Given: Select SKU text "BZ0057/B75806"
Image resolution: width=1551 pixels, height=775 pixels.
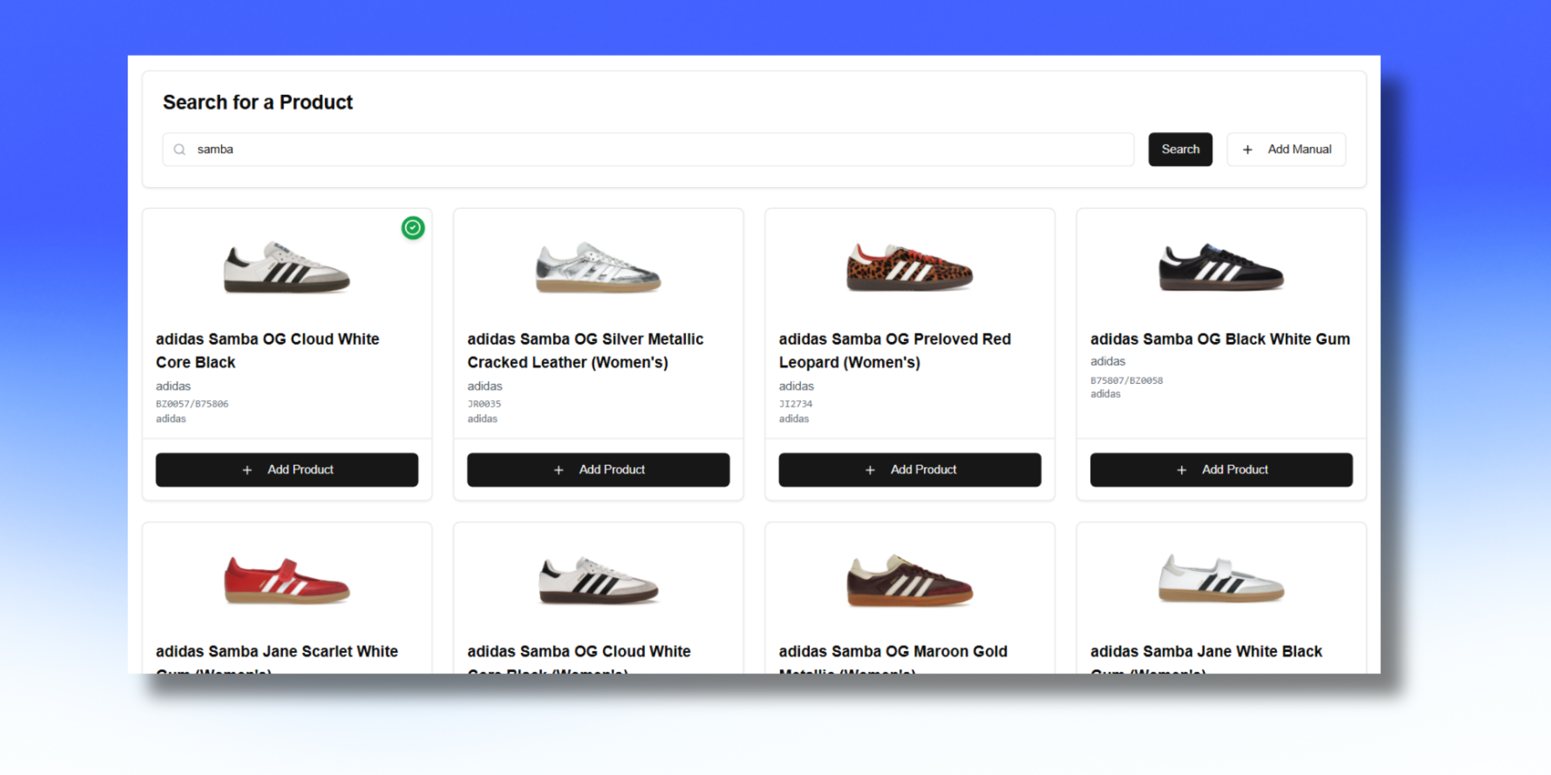Looking at the screenshot, I should [192, 404].
